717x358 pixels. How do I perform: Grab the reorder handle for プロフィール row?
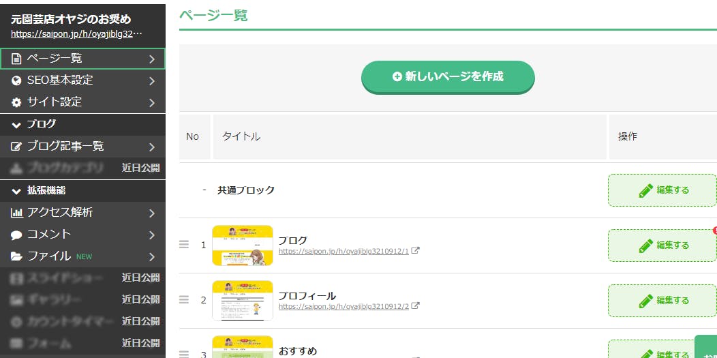click(184, 299)
